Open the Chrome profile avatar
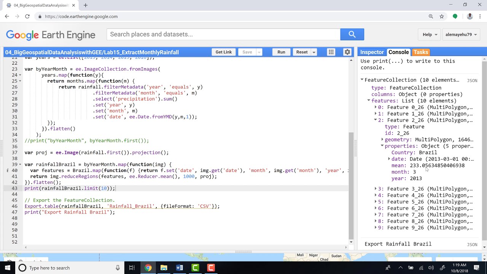This screenshot has height=274, width=487. (x=469, y=16)
